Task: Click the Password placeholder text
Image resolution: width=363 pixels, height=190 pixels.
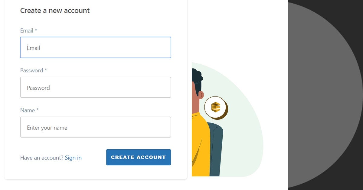Action: click(x=38, y=88)
